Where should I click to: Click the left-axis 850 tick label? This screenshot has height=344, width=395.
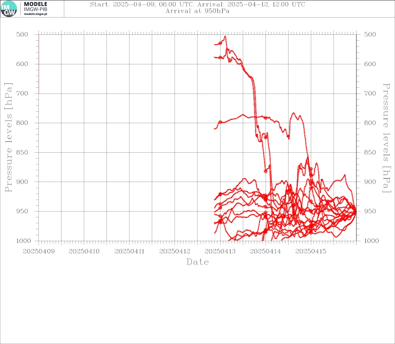pos(22,152)
